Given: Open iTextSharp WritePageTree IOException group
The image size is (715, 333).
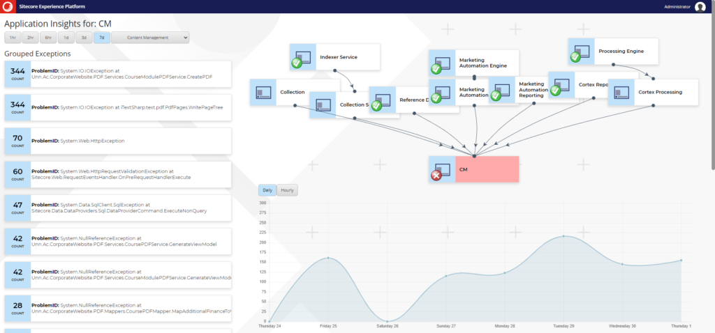Looking at the screenshot, I should 117,107.
